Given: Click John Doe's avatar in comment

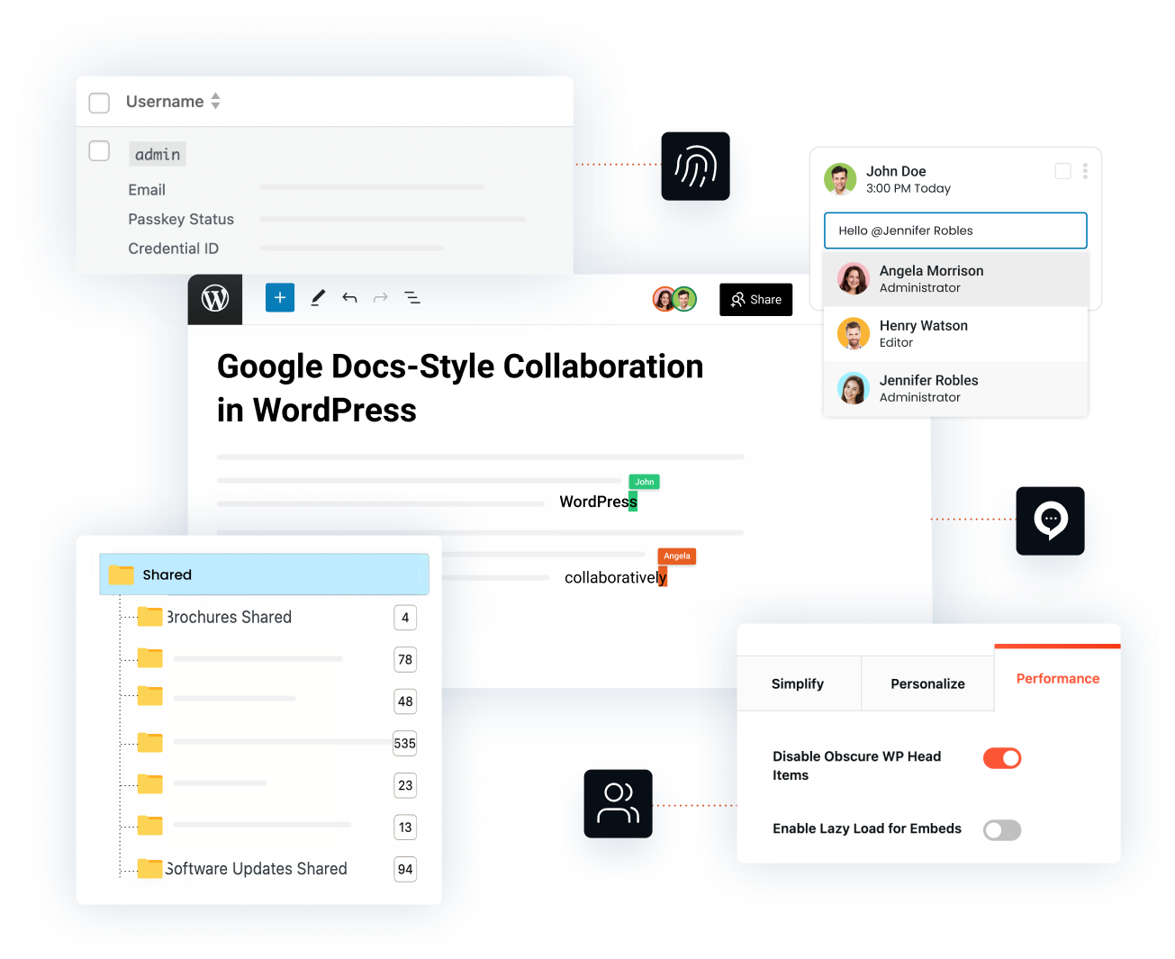Looking at the screenshot, I should [840, 179].
